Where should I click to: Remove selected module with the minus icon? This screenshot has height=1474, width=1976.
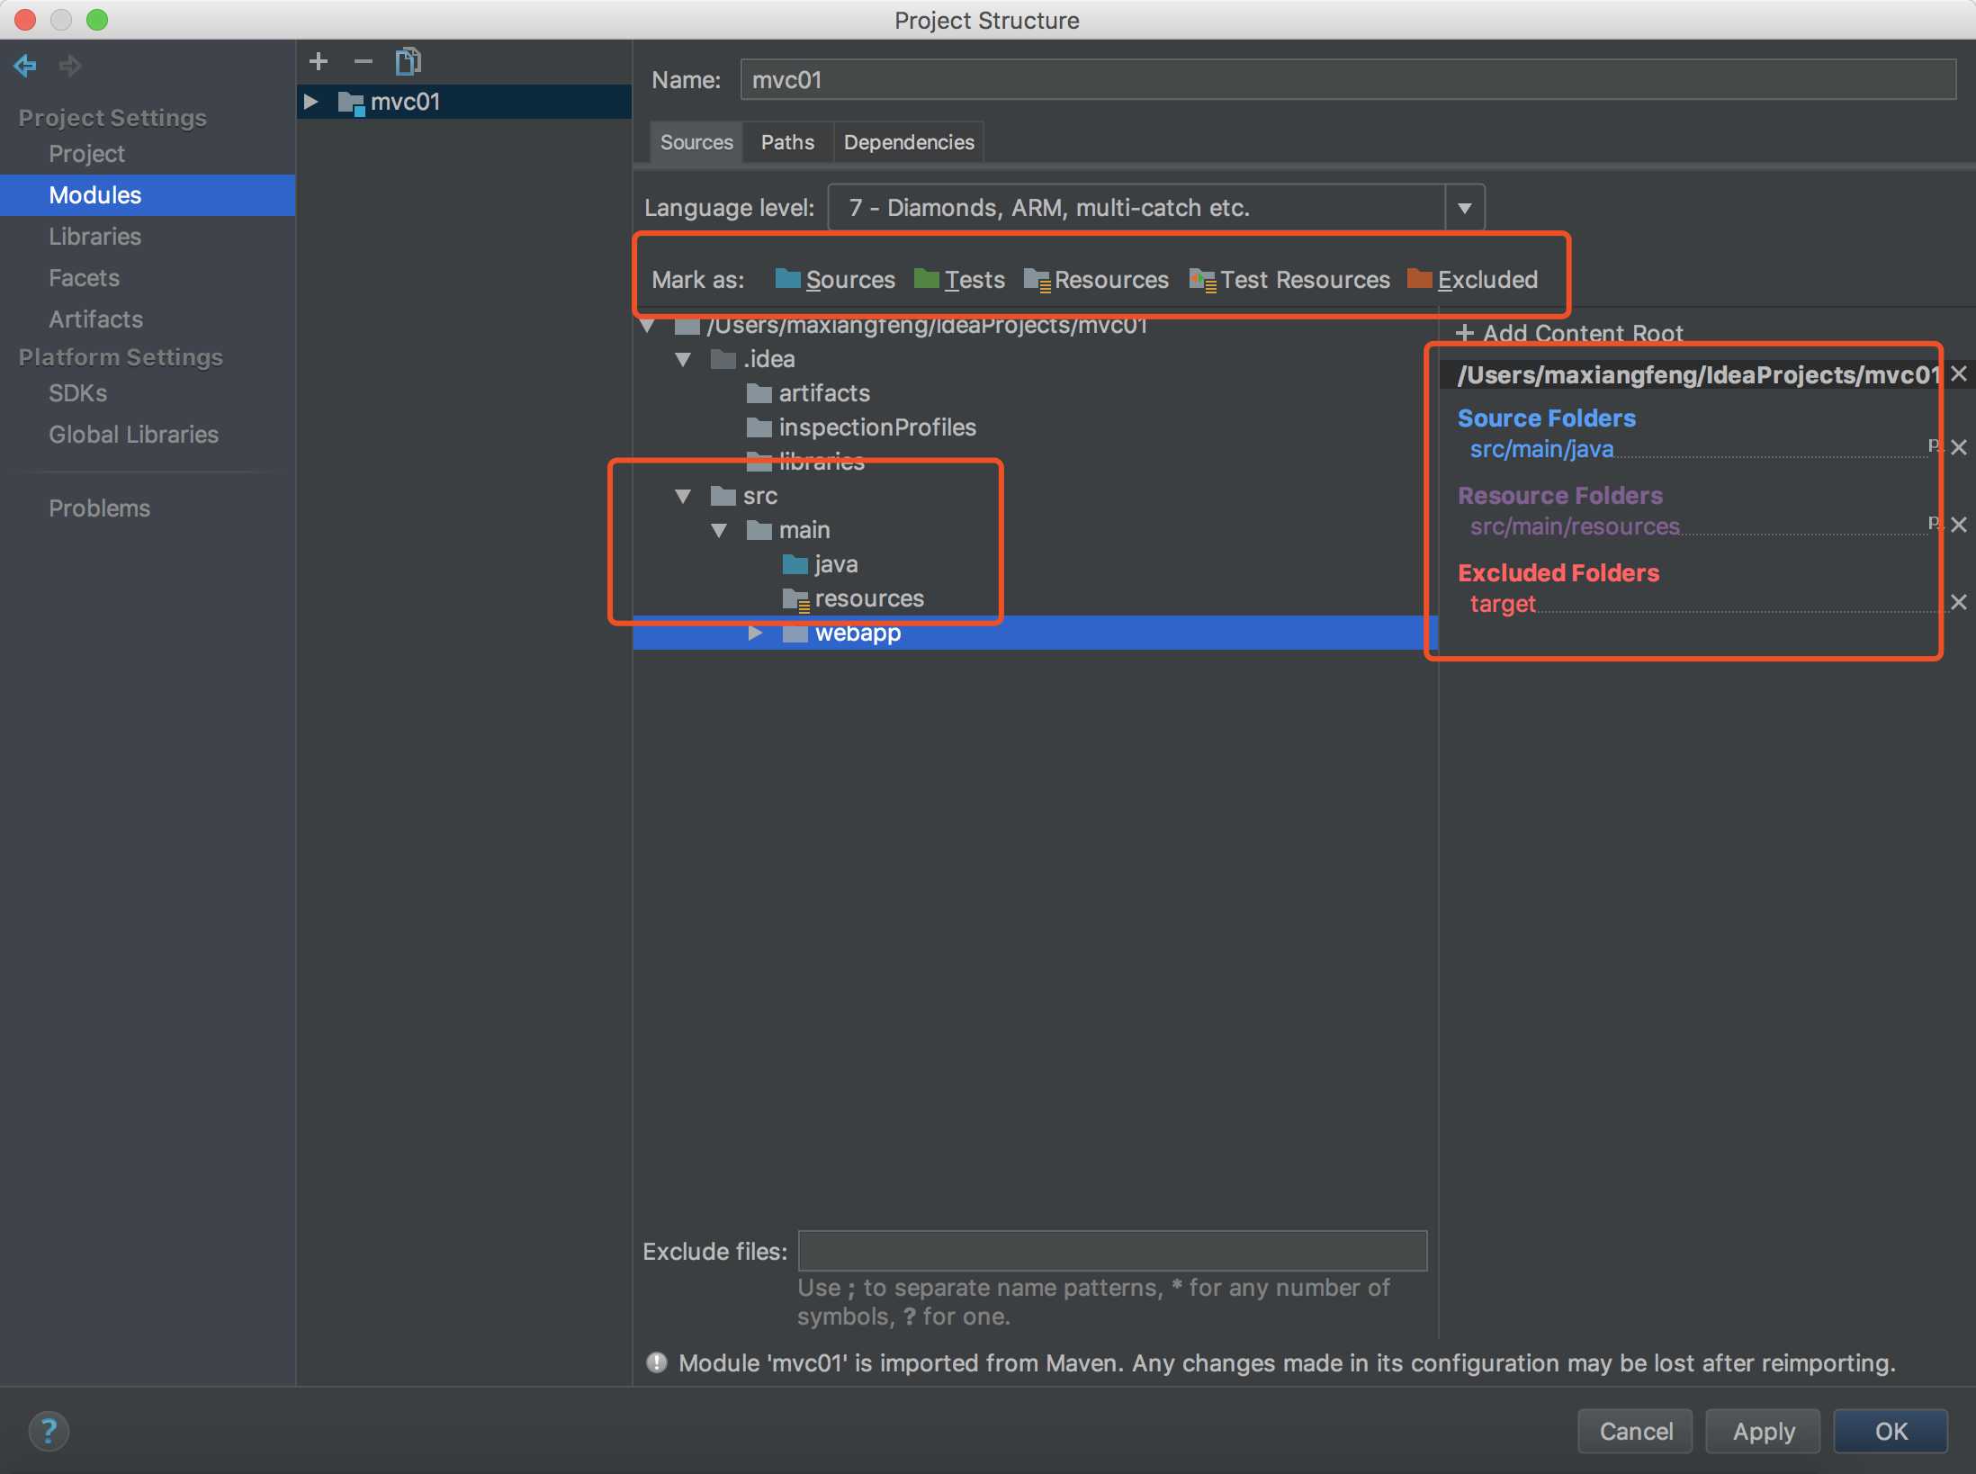coord(364,61)
